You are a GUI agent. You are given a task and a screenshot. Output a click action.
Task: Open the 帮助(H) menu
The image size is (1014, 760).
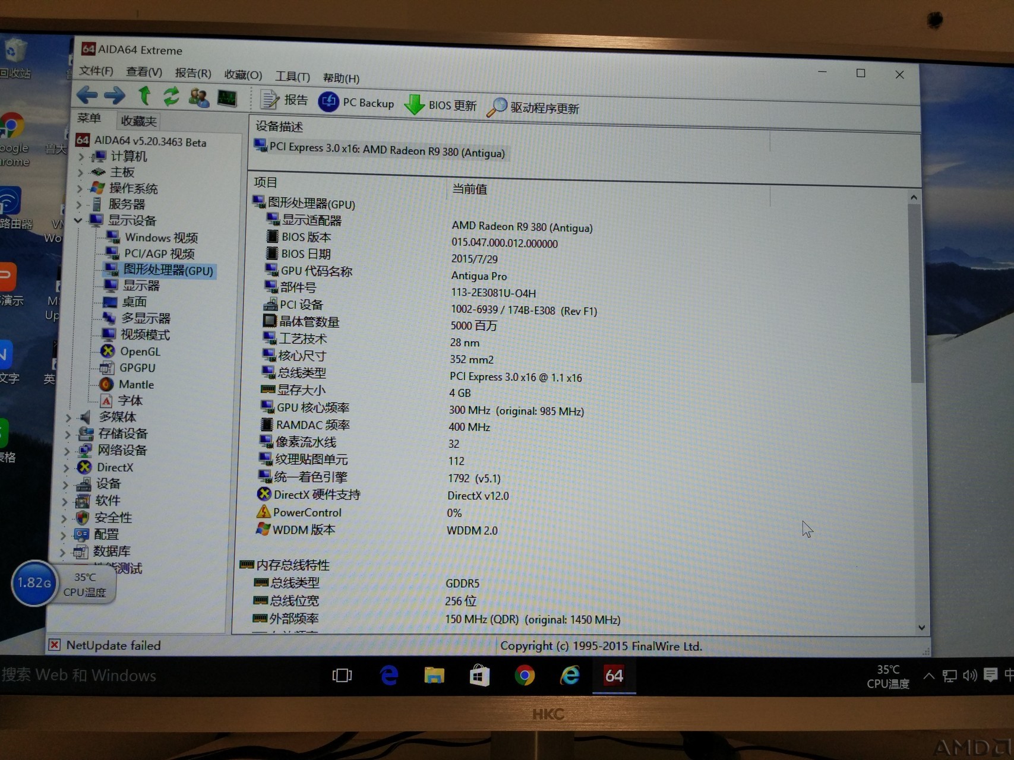(x=341, y=78)
